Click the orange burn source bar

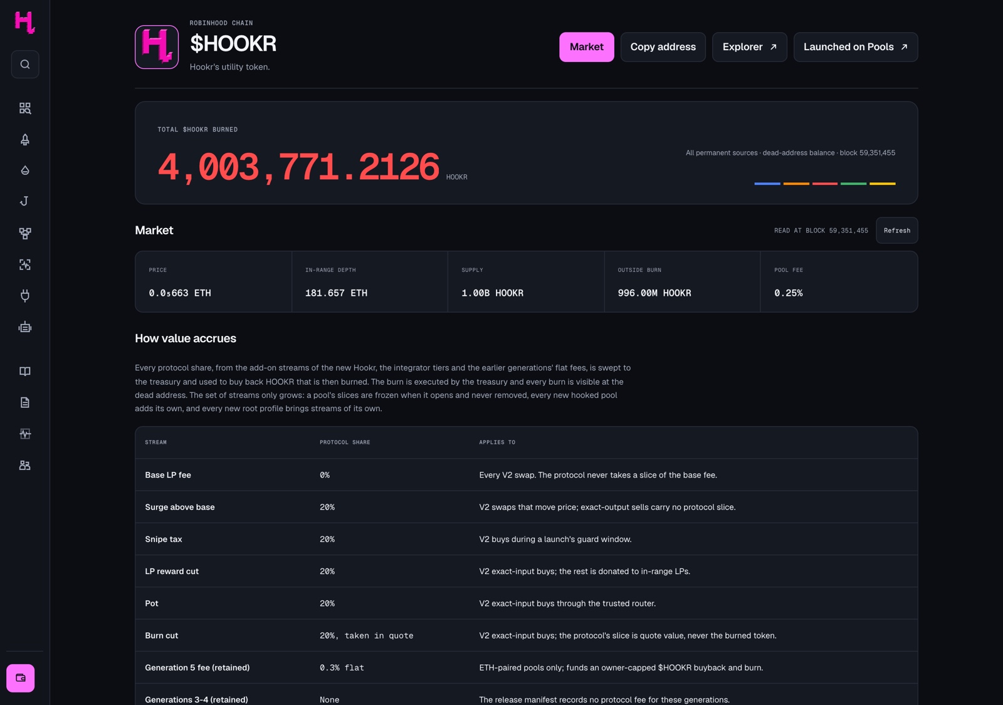pyautogui.click(x=796, y=184)
